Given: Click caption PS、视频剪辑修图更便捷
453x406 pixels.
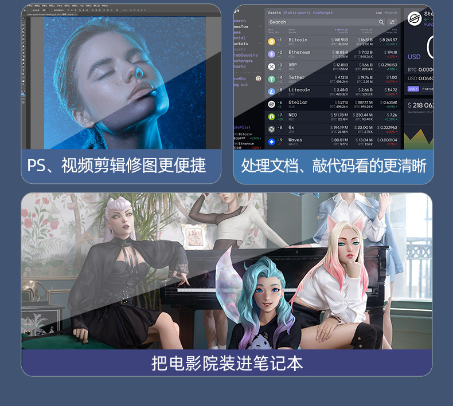Looking at the screenshot, I should point(116,165).
